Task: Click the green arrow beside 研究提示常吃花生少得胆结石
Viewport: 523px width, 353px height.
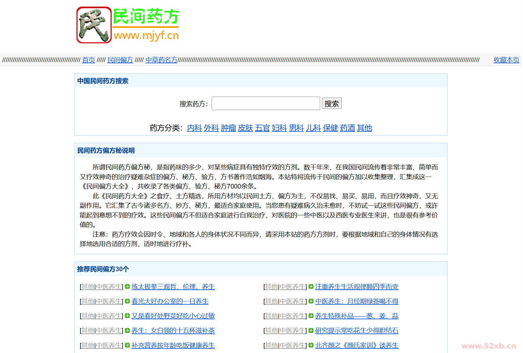Action: click(311, 331)
